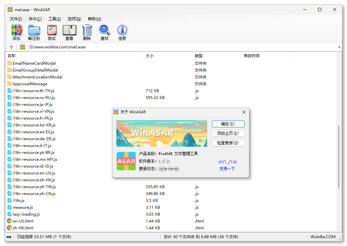The width and height of the screenshot is (347, 246).
Task: Click the up-level navigation arrow
Action: (x=11, y=47)
